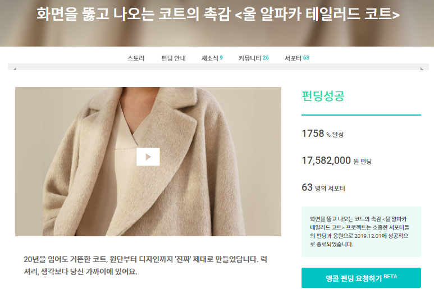Click the project ended notice box
This screenshot has width=434, height=289.
(361, 232)
